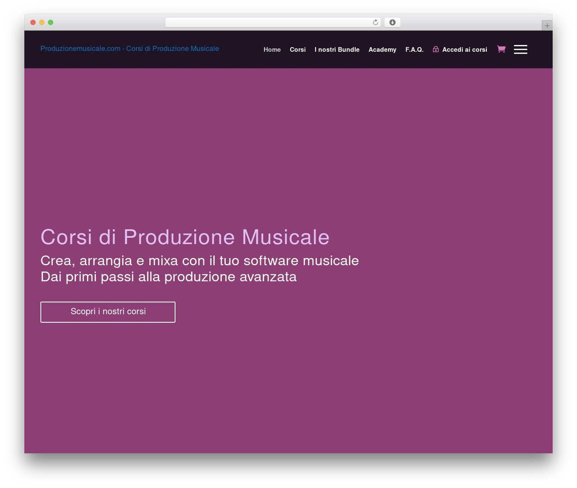Open the F.A.Q. menu item
This screenshot has height=488, width=577.
click(415, 50)
